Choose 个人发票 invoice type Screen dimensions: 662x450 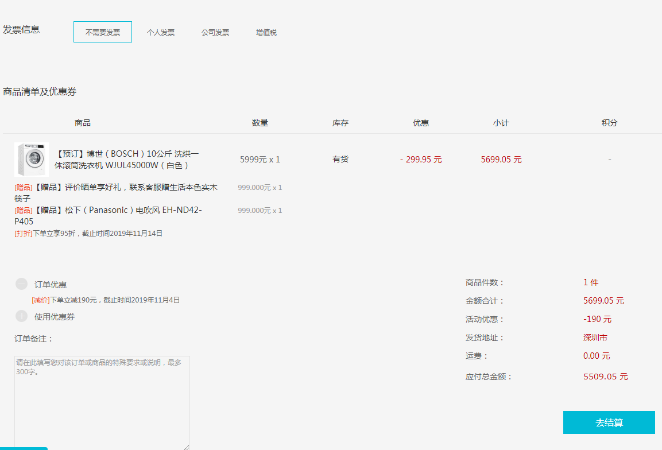tap(160, 33)
